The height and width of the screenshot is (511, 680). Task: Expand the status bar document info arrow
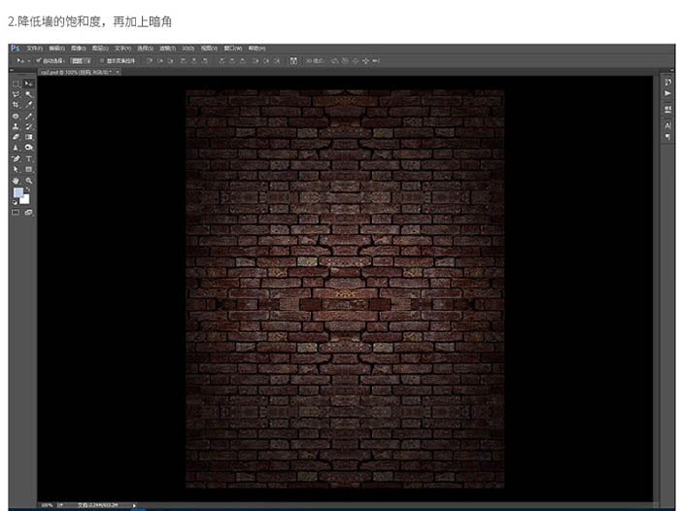[134, 505]
